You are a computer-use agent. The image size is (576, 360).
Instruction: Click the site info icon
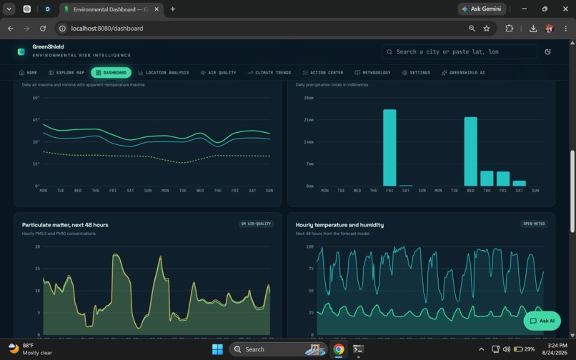coord(62,29)
